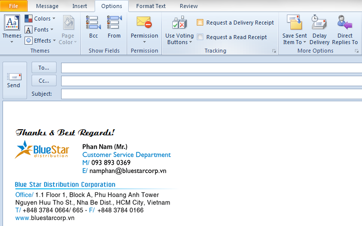Image resolution: width=362 pixels, height=226 pixels.
Task: Click the Use Voting Buttons icon
Action: pos(179,23)
